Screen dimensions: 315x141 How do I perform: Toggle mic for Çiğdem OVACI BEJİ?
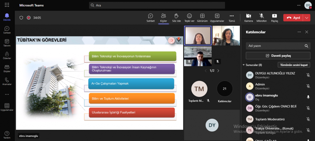click(x=308, y=108)
